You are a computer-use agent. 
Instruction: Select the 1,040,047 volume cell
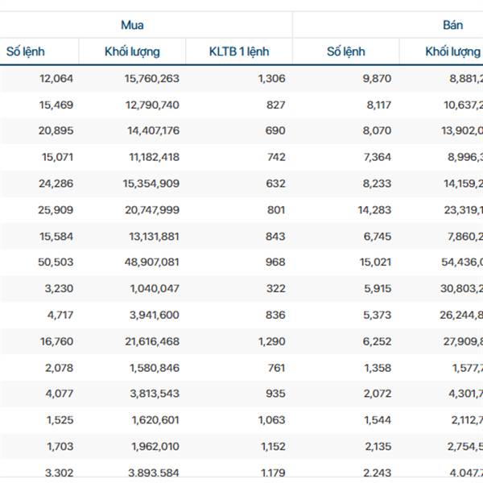(154, 288)
